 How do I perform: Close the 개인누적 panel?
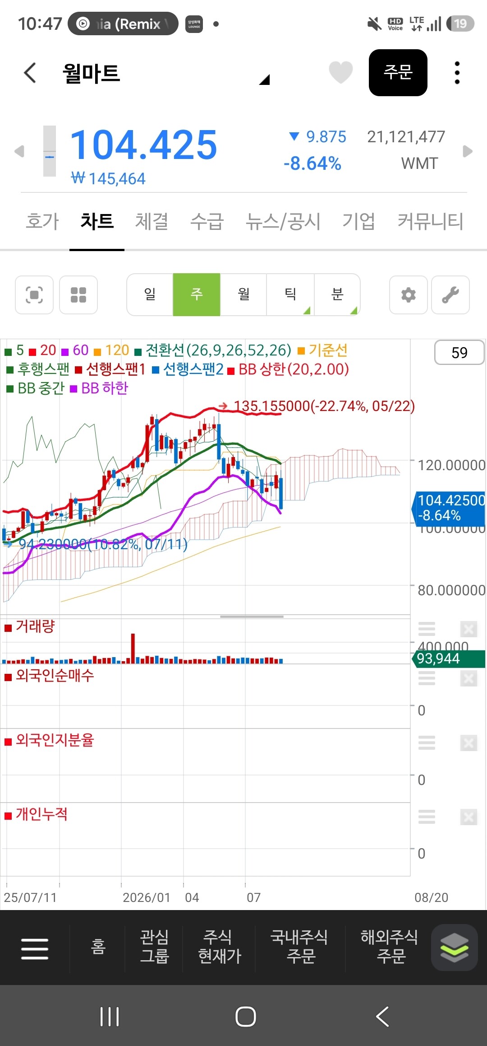coord(469,817)
